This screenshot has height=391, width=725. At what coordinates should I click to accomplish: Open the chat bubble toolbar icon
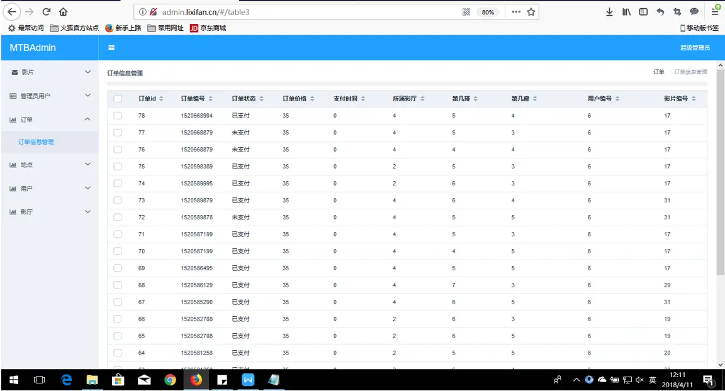[694, 12]
